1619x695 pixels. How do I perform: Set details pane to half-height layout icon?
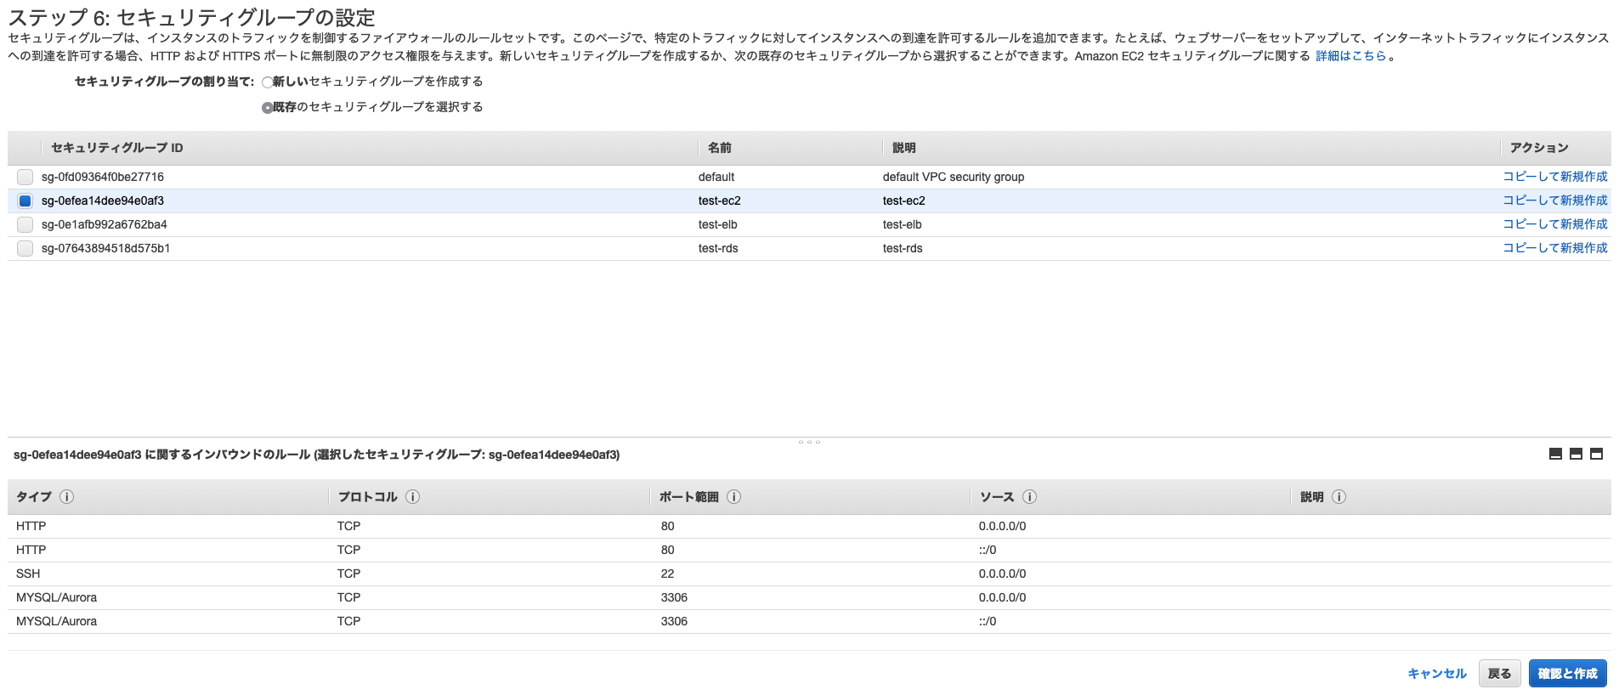click(x=1576, y=454)
